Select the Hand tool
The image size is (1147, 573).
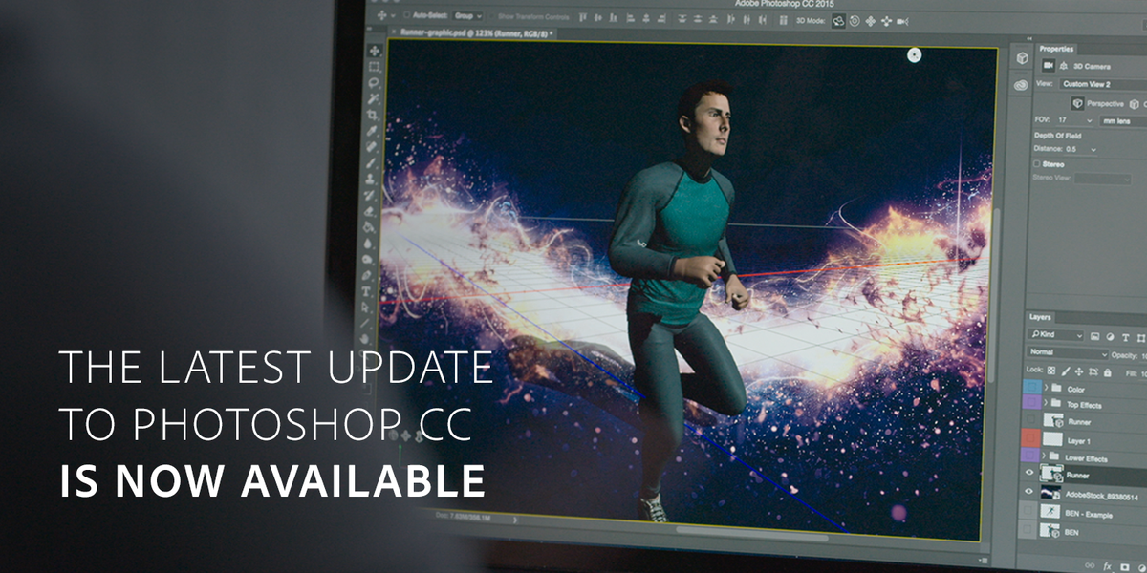363,338
